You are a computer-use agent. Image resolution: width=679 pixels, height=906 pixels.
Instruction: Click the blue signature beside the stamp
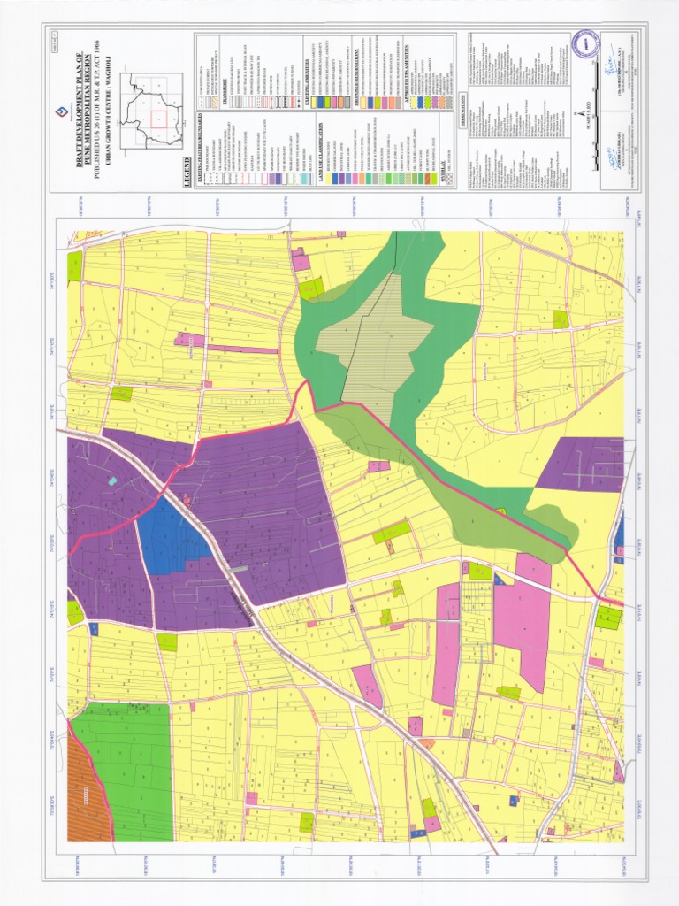[x=607, y=65]
